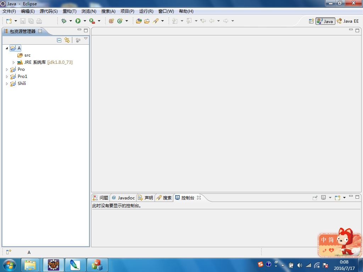Open the New Java Class dropdown arrow
Viewport: 363px width, 272px height.
click(x=127, y=21)
